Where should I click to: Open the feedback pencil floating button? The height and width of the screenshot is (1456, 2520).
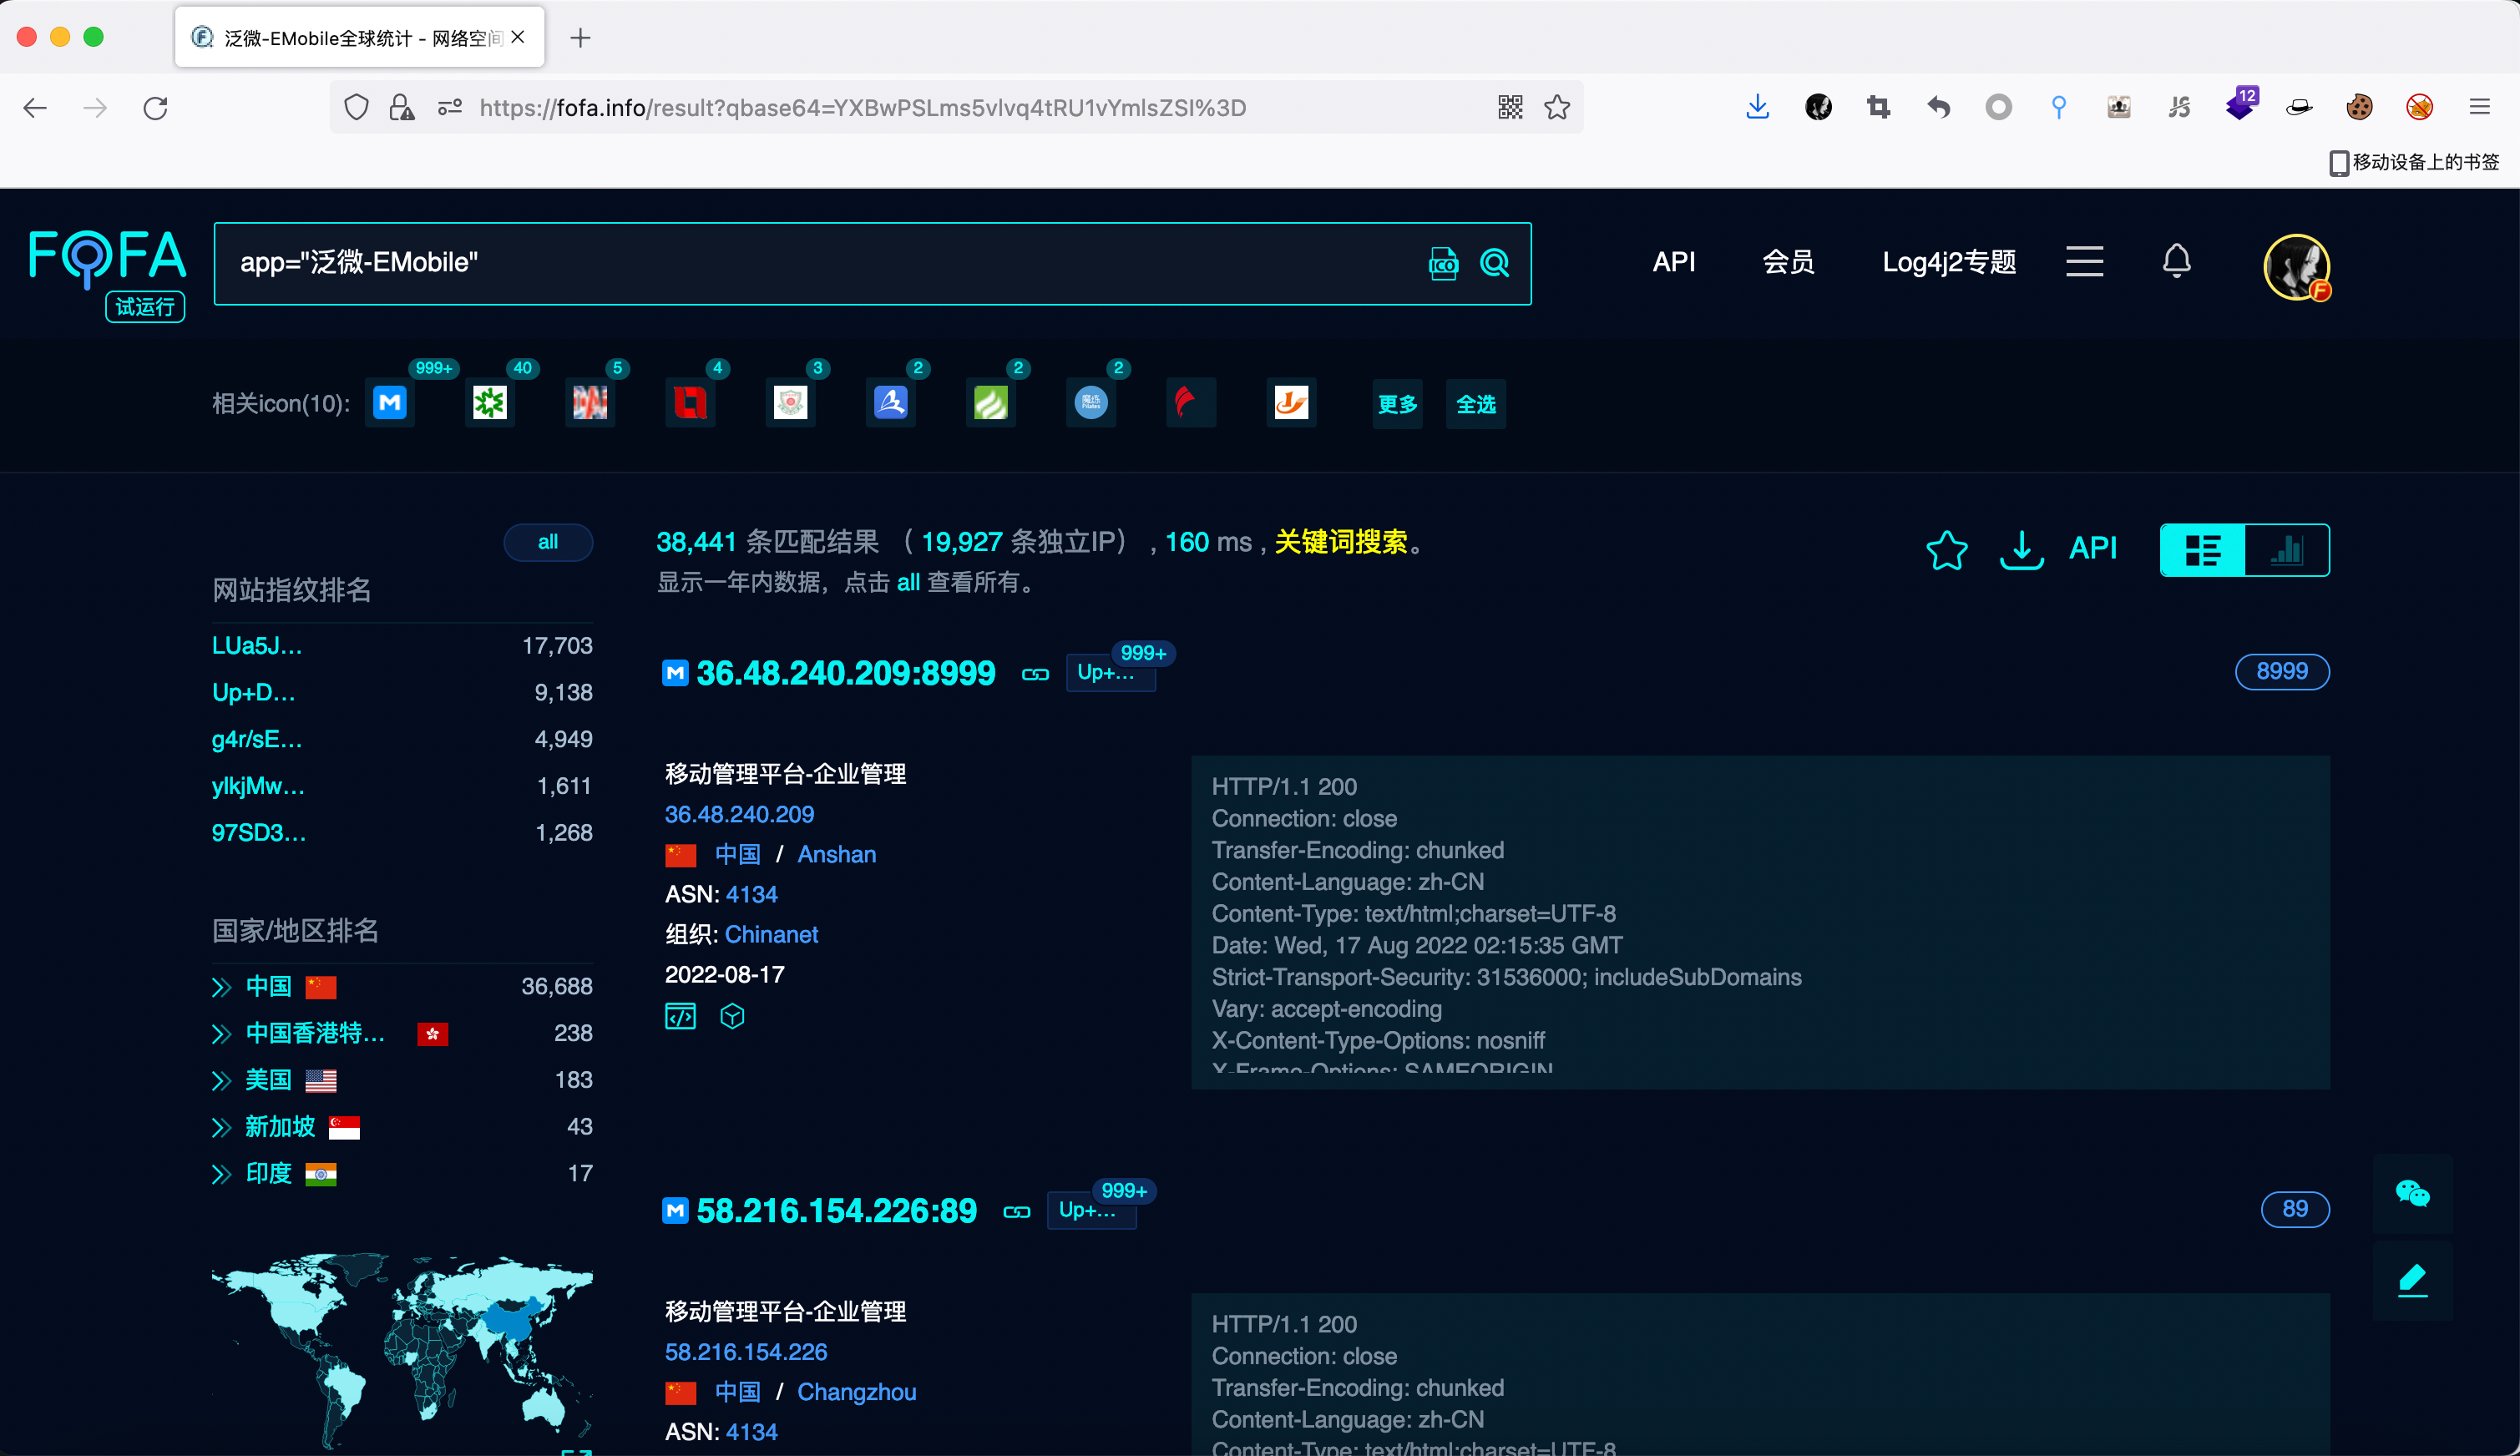2412,1280
